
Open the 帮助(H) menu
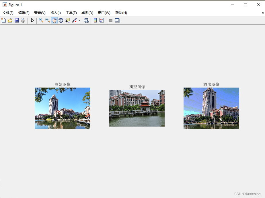(121, 13)
